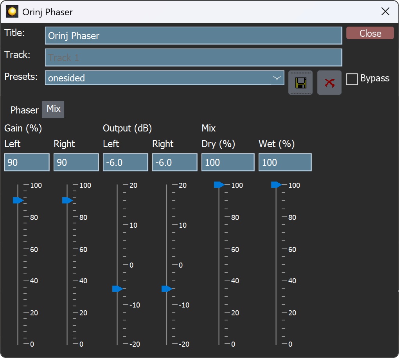Open the Presets dropdown showing onesided
The height and width of the screenshot is (358, 399).
[164, 78]
